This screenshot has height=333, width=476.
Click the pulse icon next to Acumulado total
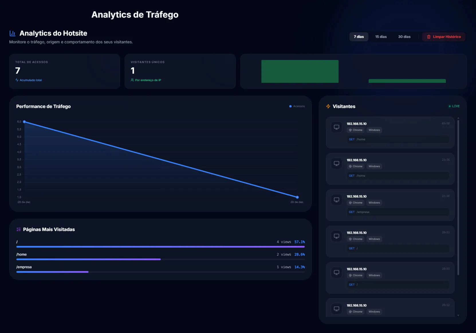(x=17, y=80)
